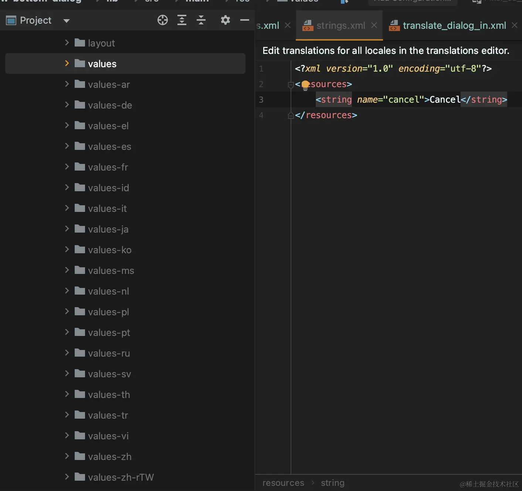Click the Collapse All icon in Project panel
The width and height of the screenshot is (522, 491).
201,20
